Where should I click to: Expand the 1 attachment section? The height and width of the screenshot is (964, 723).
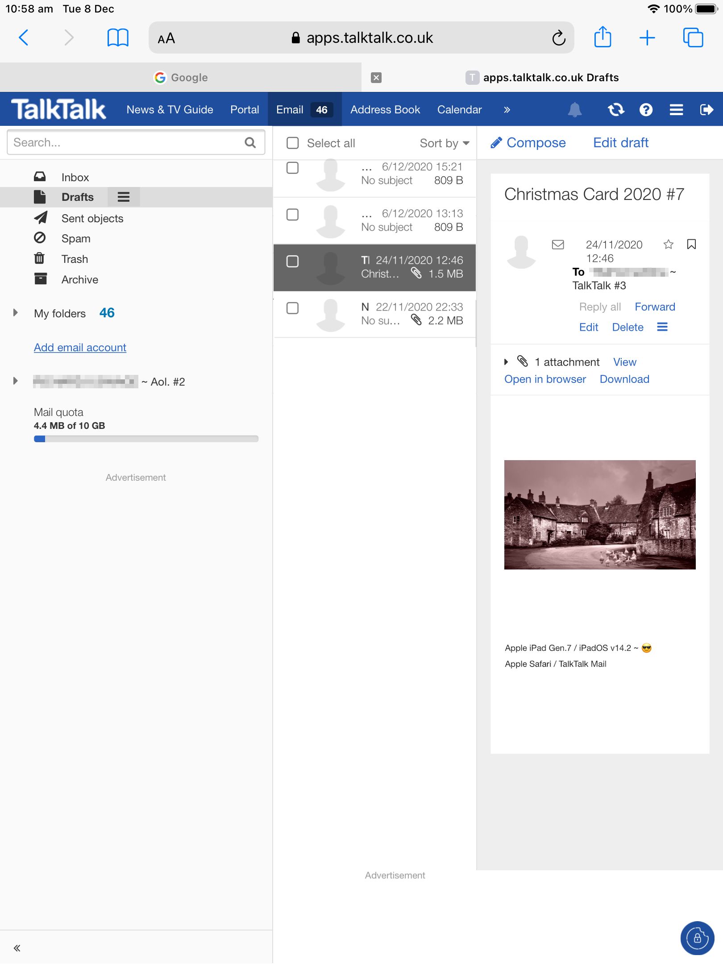point(506,362)
